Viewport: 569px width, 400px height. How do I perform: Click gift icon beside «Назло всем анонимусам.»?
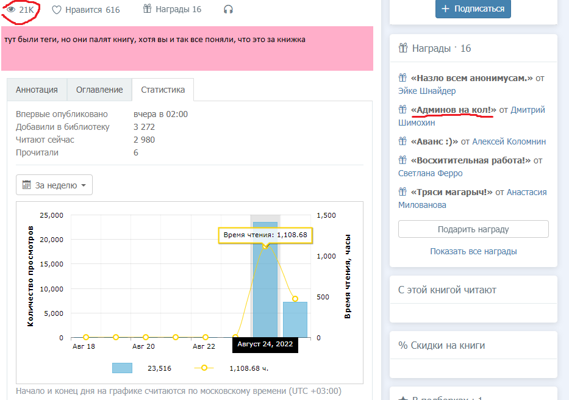pos(403,78)
